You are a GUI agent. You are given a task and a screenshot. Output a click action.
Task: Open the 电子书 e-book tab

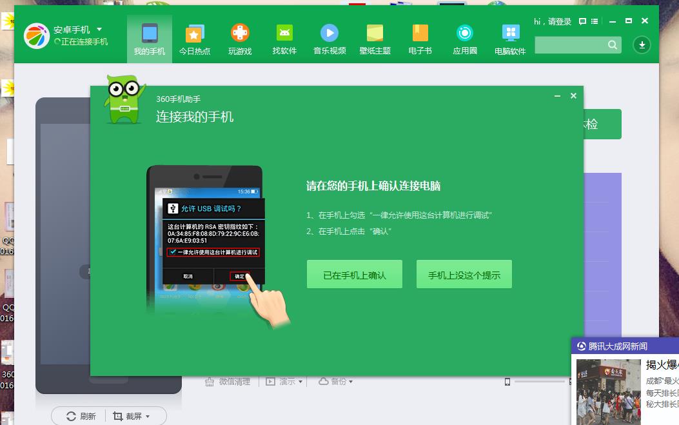(420, 39)
